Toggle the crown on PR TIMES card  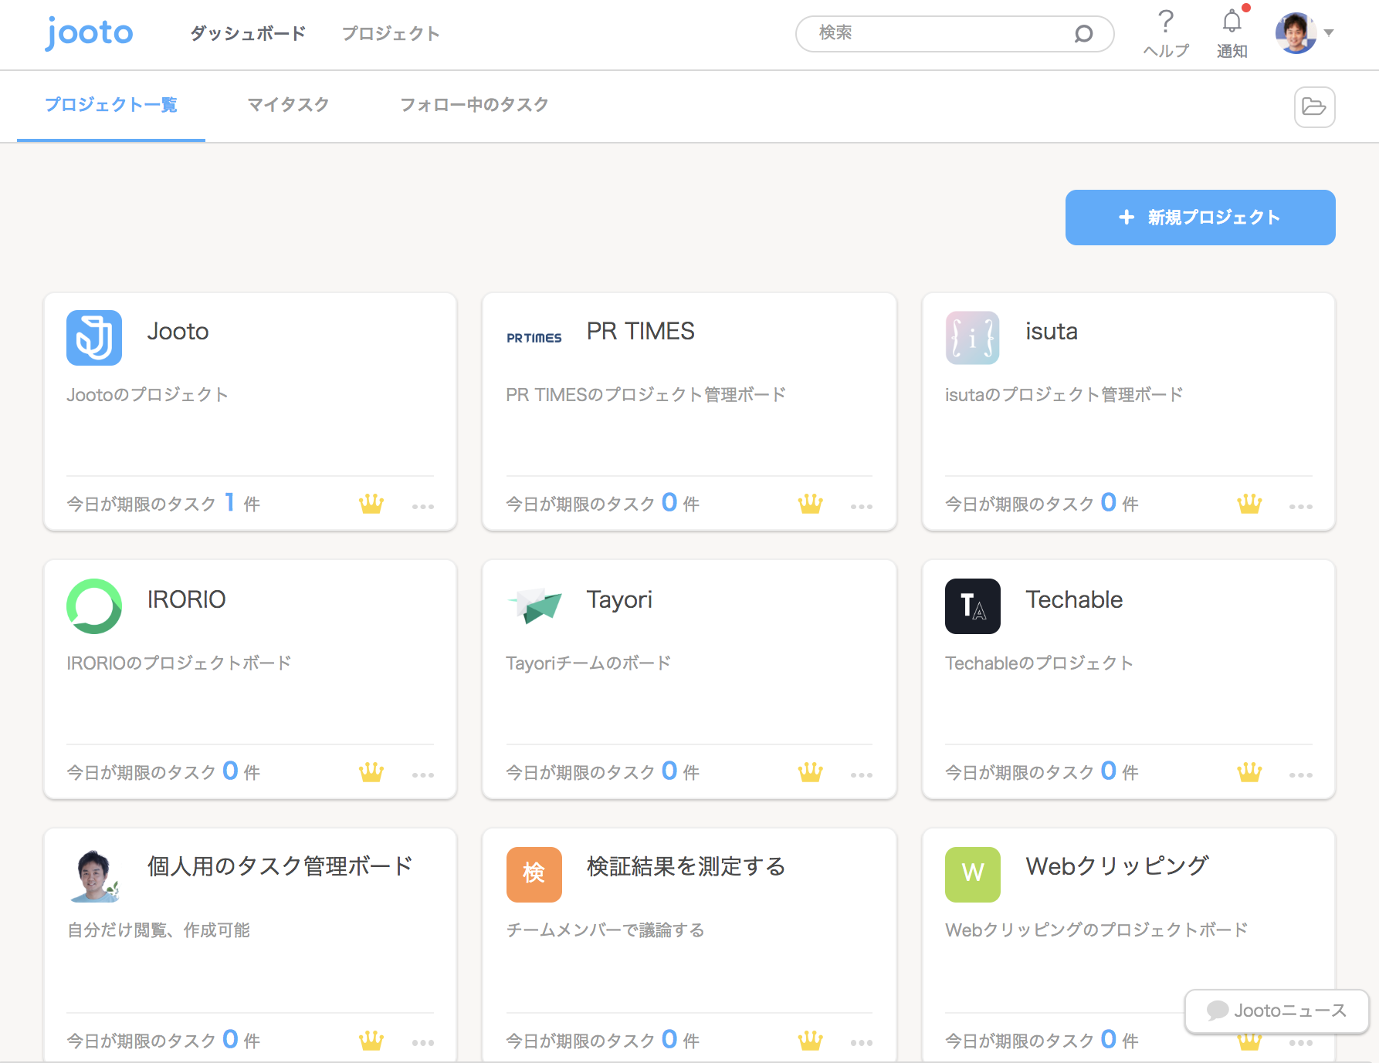[810, 504]
